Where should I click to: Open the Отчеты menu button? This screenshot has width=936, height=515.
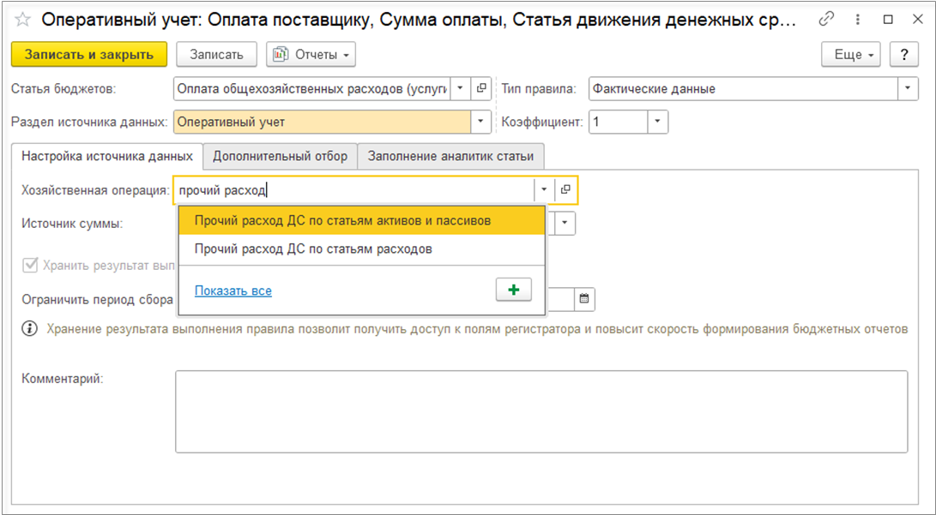(311, 54)
